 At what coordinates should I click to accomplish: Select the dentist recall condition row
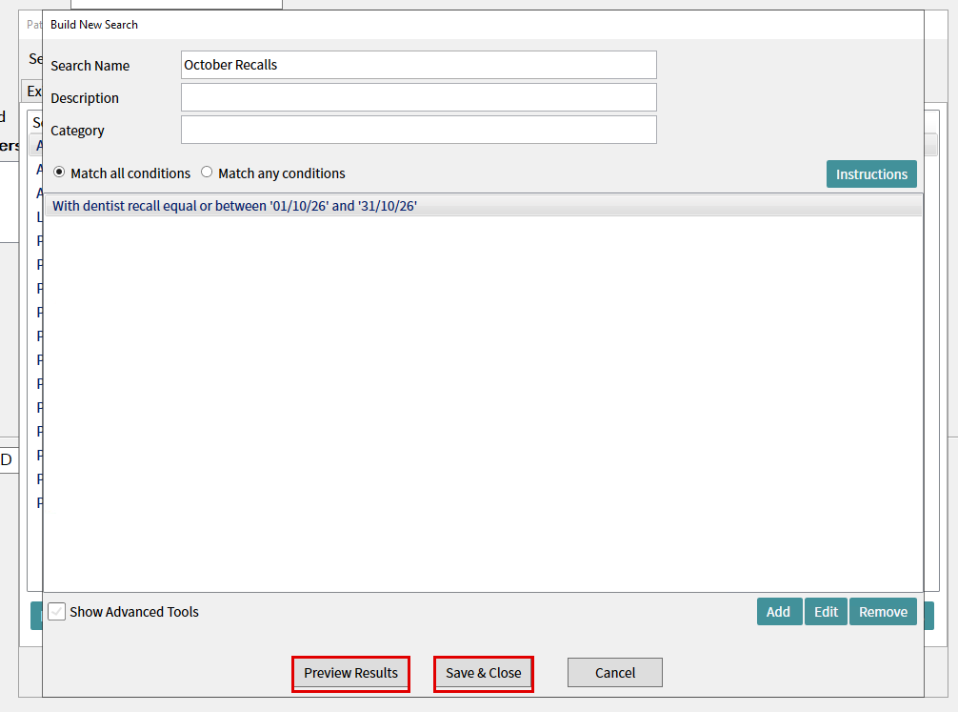point(483,206)
